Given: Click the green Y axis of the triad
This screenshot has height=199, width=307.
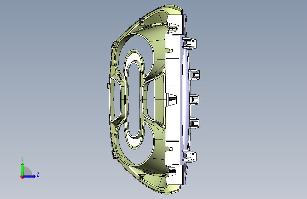Looking at the screenshot, I should tap(23, 169).
